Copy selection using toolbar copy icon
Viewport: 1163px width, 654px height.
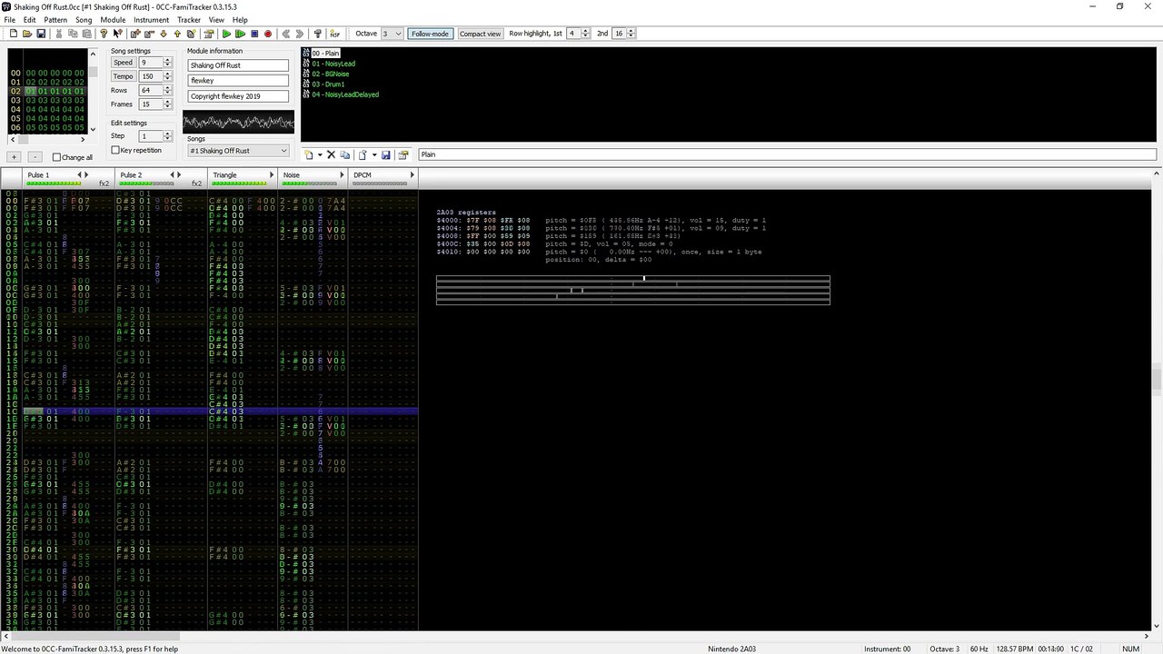(x=73, y=34)
